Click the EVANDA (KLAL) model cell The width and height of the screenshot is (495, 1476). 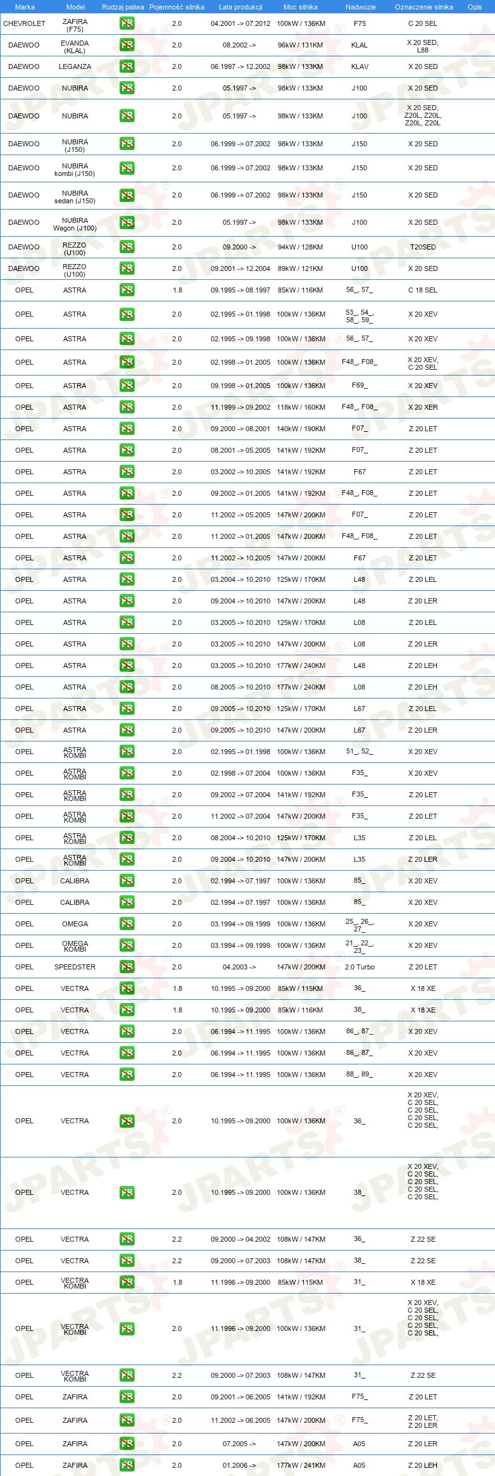click(75, 47)
